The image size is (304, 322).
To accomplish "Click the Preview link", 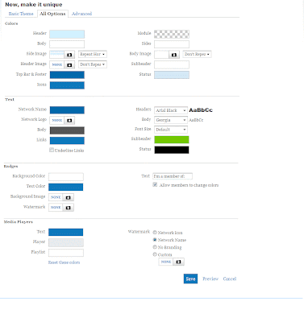I will click(x=210, y=279).
